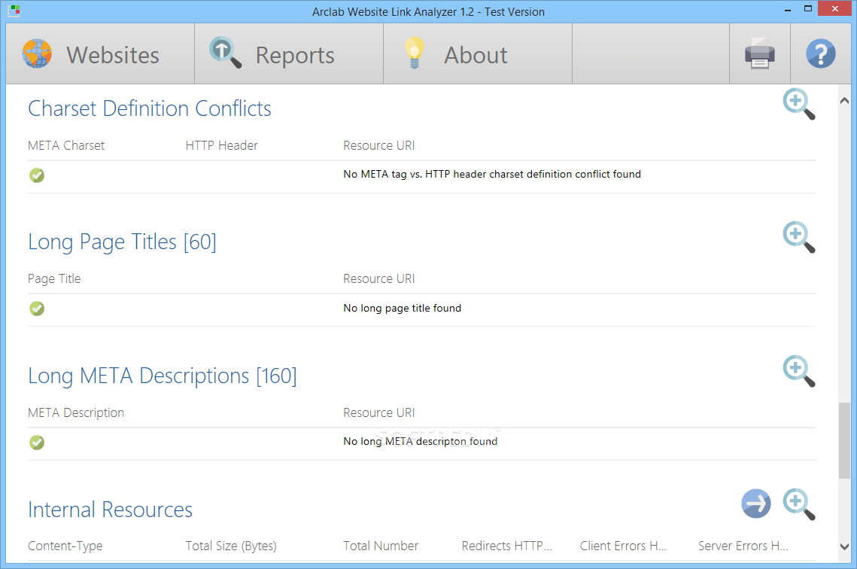This screenshot has height=569, width=857.
Task: Open help via the question mark icon
Action: [821, 55]
